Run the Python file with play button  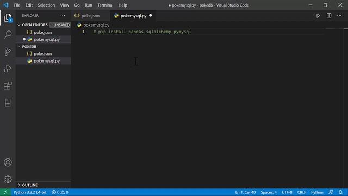tap(318, 16)
